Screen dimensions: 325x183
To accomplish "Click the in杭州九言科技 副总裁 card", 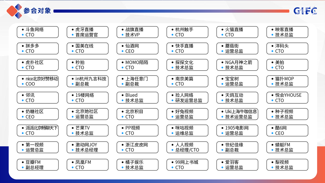I will (x=87, y=81).
